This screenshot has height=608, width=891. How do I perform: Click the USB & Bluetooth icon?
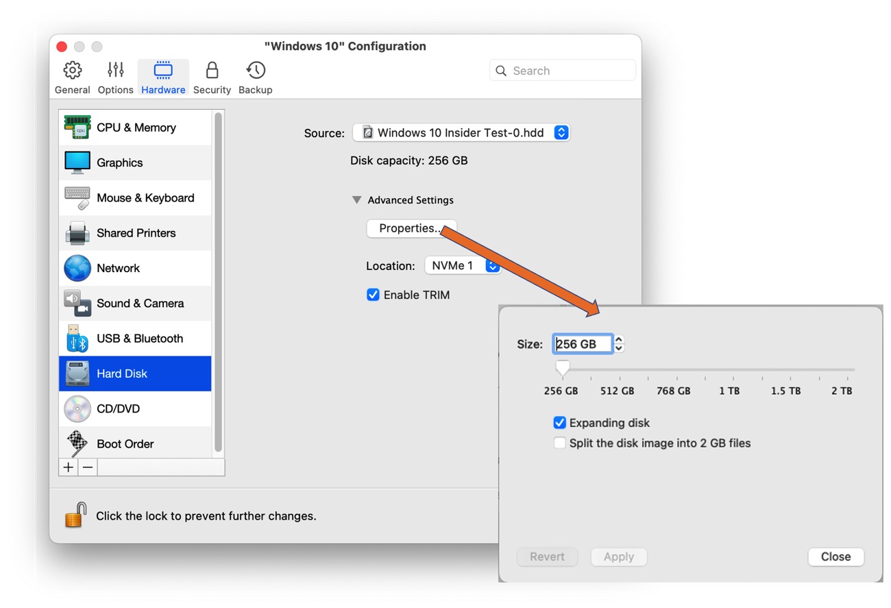(77, 339)
